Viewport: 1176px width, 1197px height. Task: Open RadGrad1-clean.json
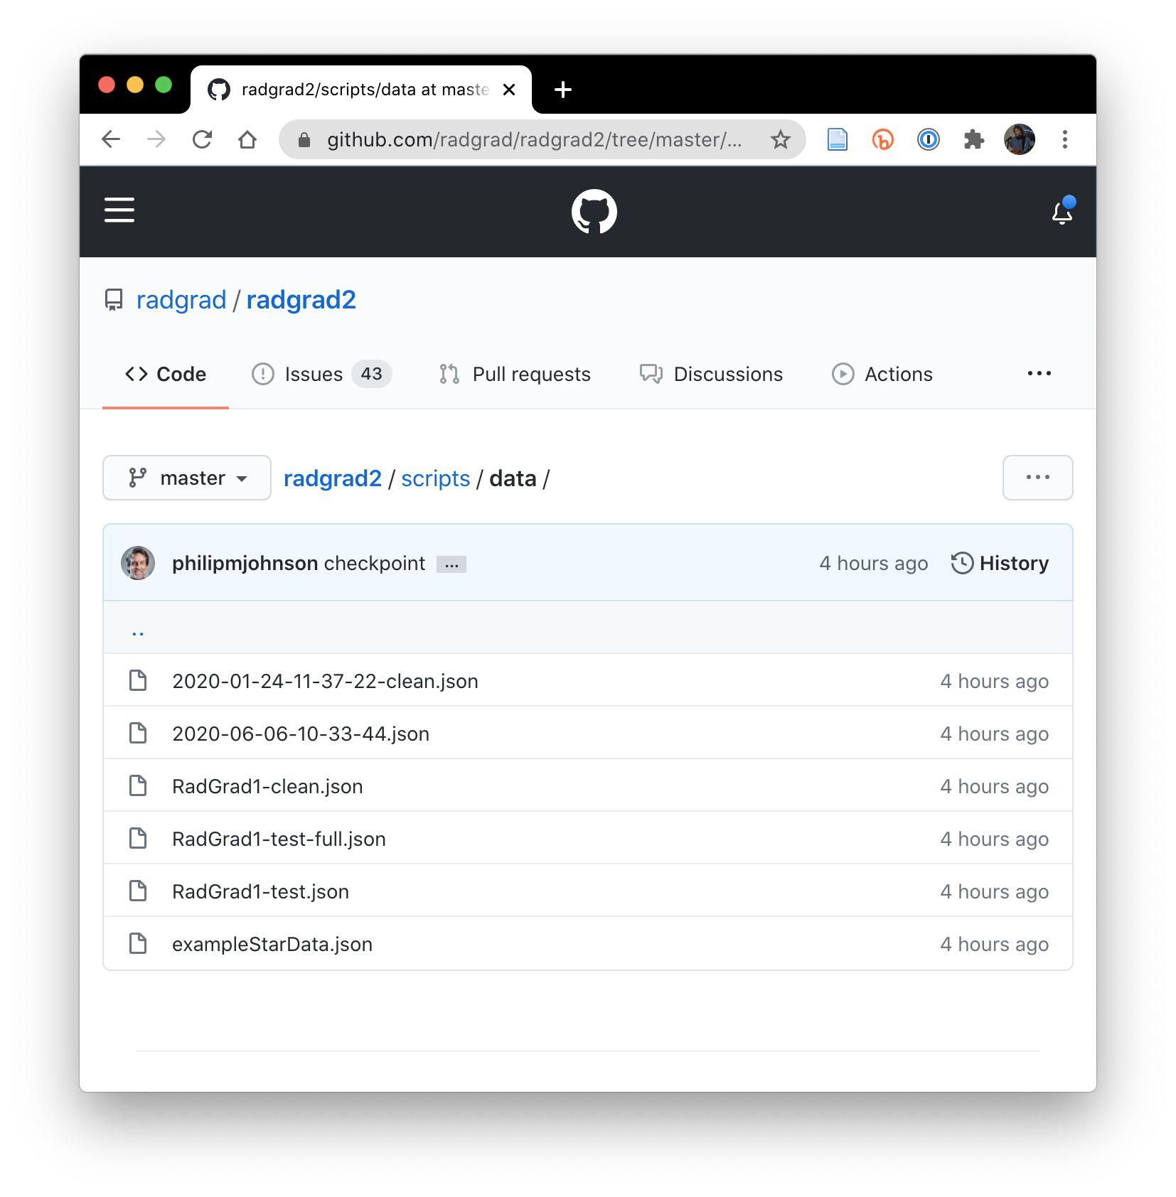(267, 786)
